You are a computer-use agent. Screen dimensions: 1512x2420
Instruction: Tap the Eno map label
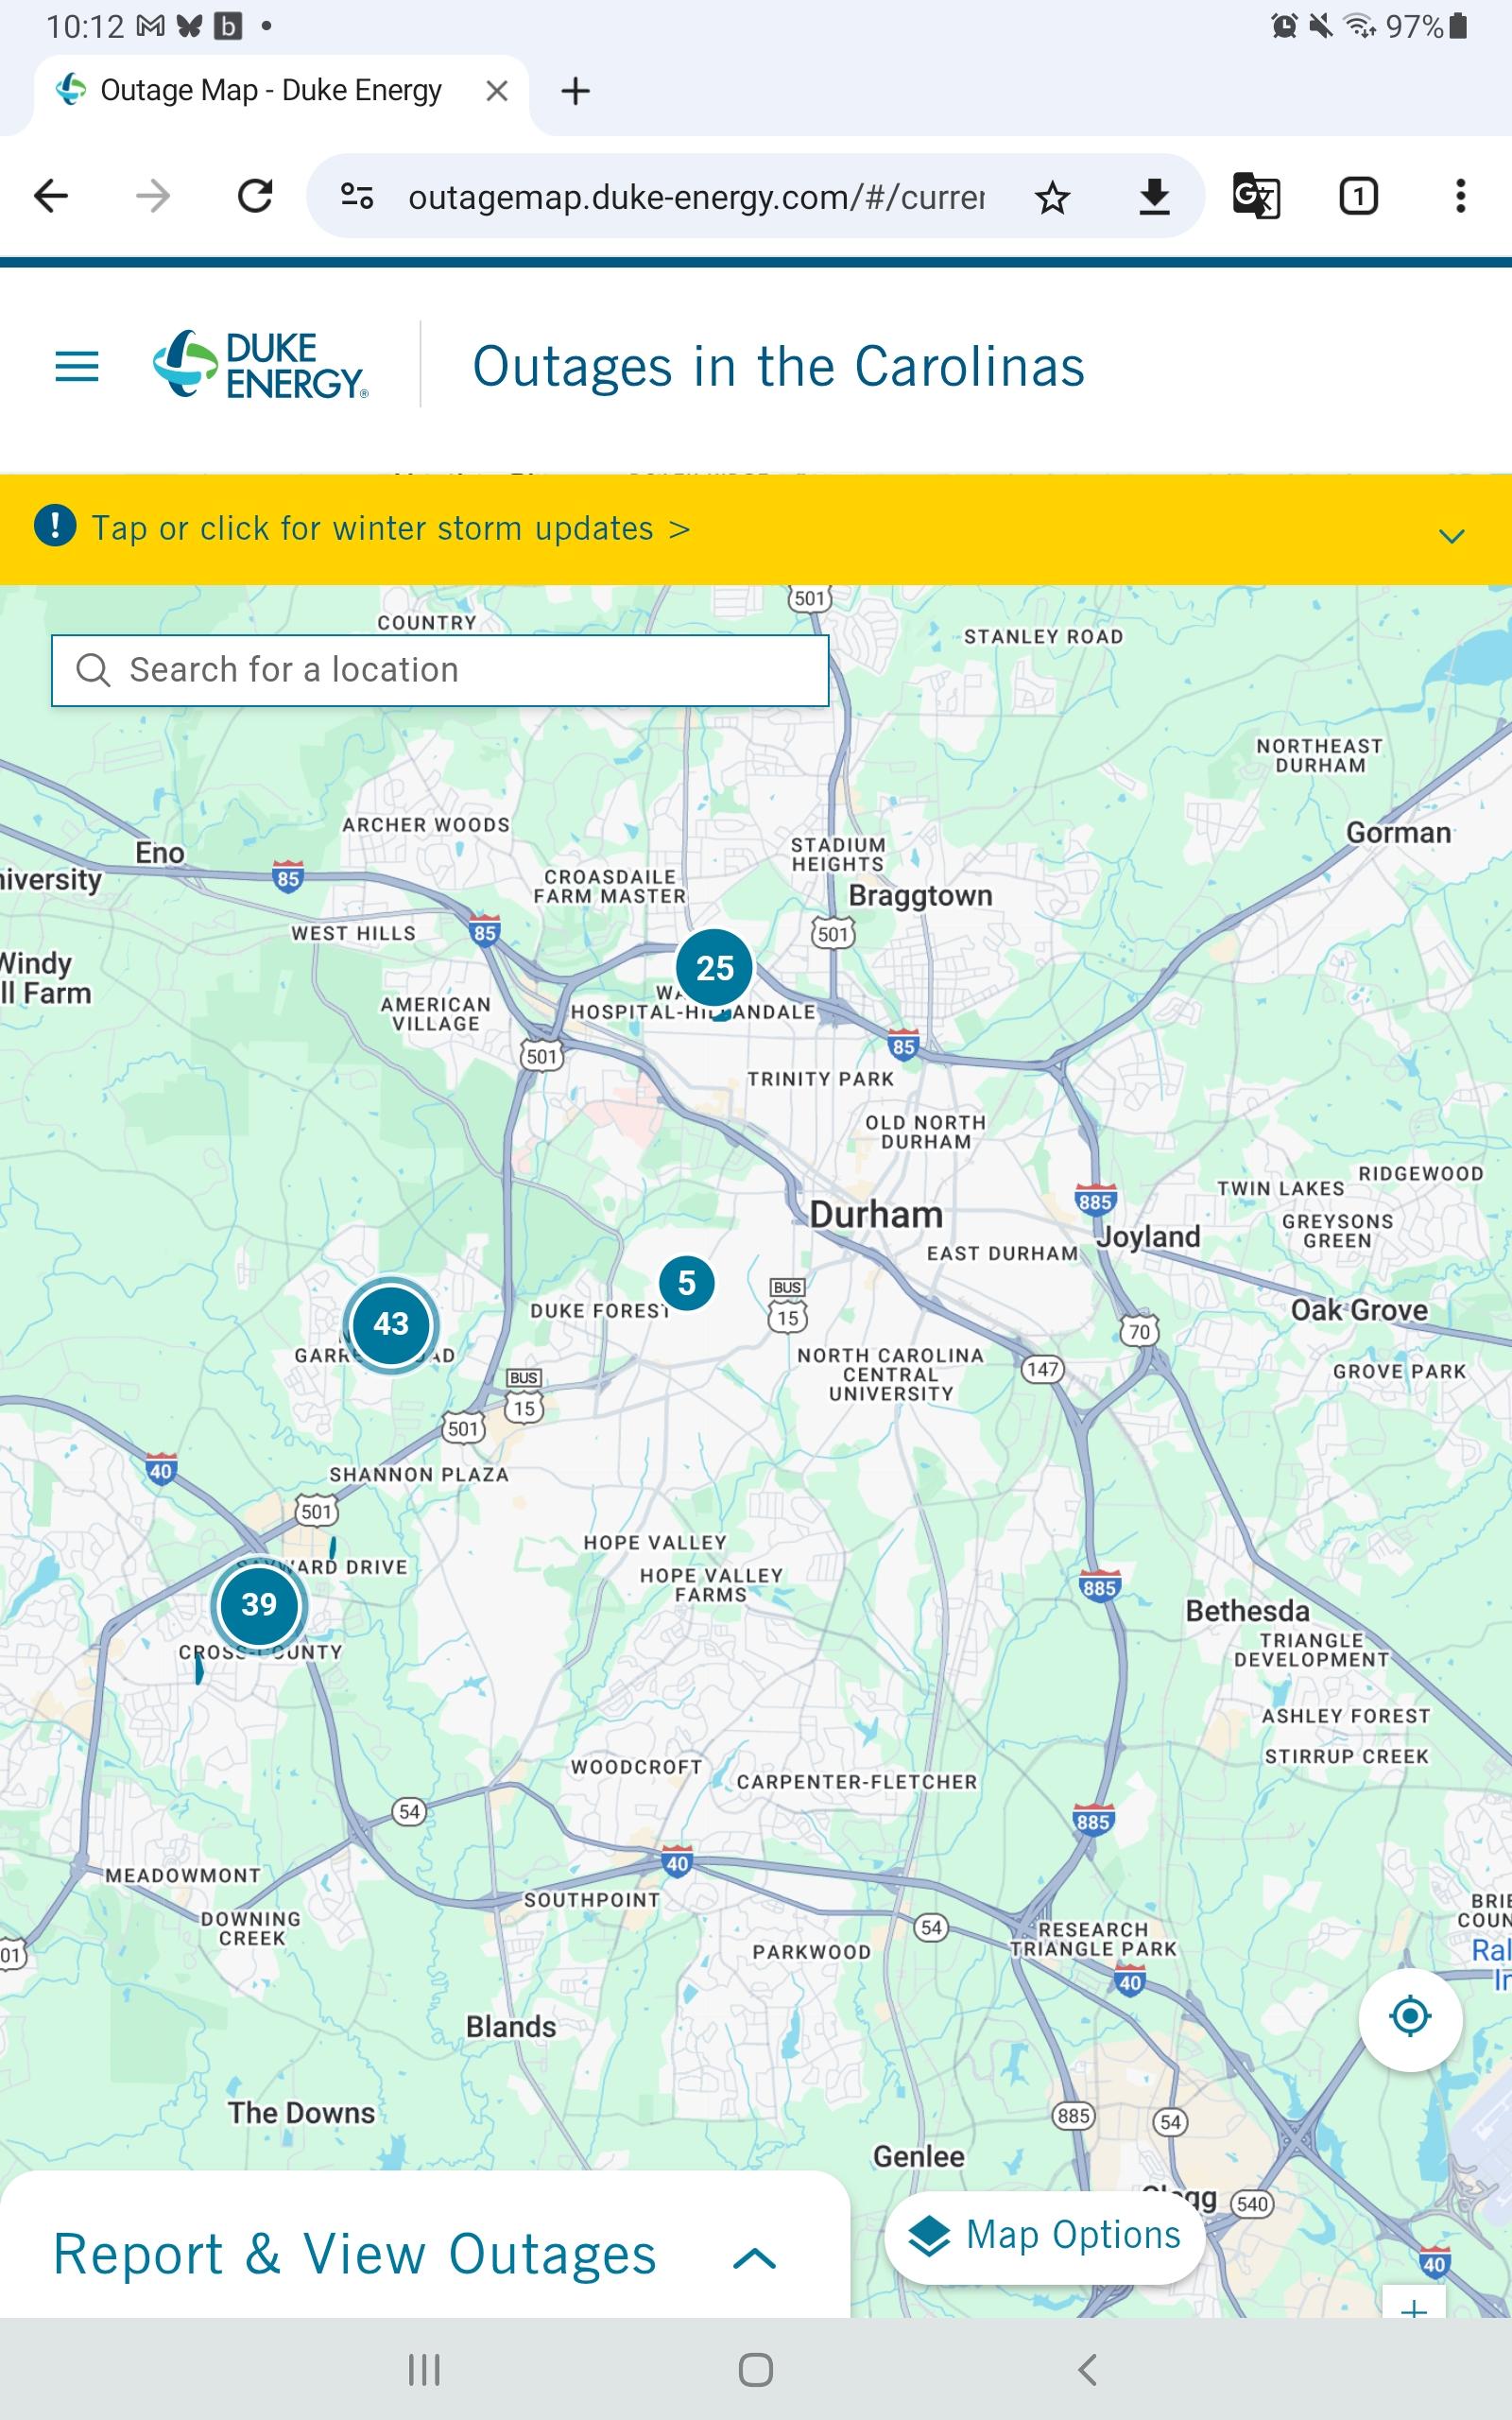click(160, 852)
